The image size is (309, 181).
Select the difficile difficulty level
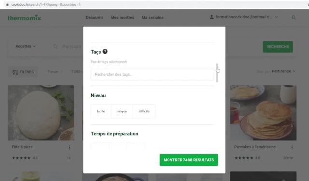tap(144, 111)
